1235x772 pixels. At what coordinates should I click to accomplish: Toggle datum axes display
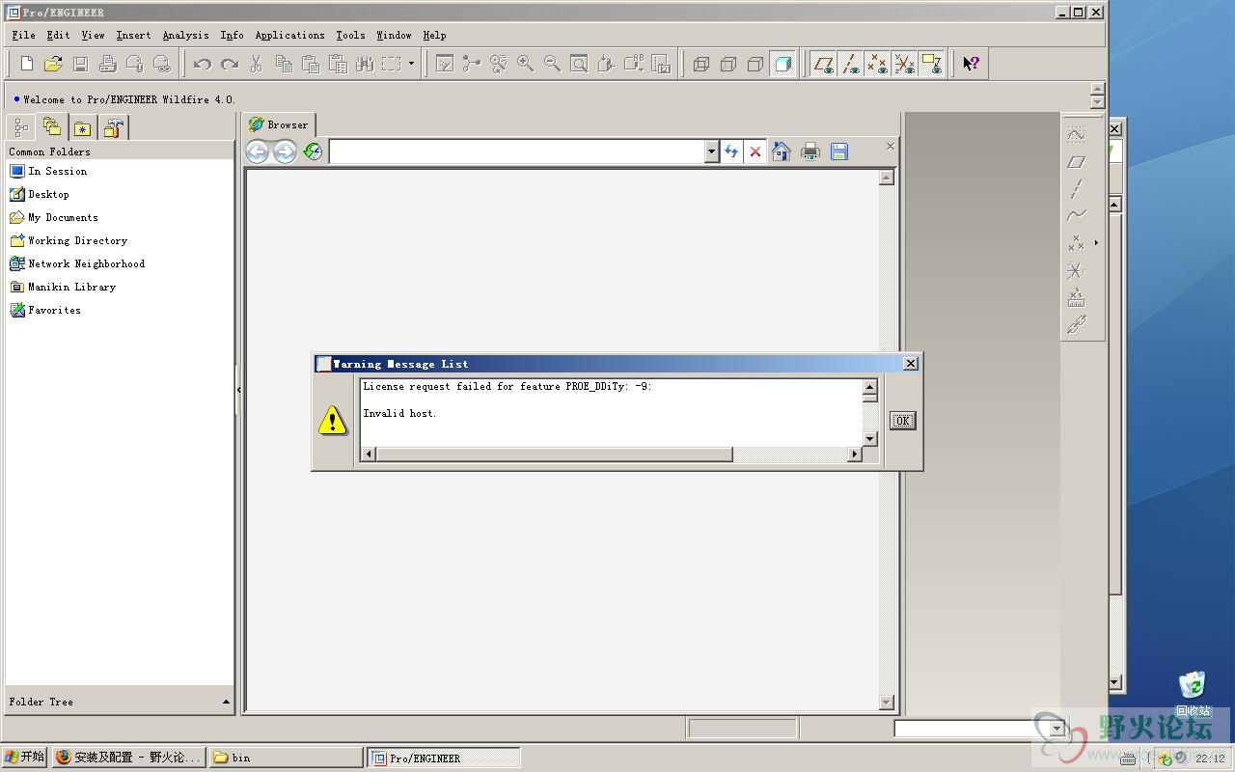pos(850,64)
